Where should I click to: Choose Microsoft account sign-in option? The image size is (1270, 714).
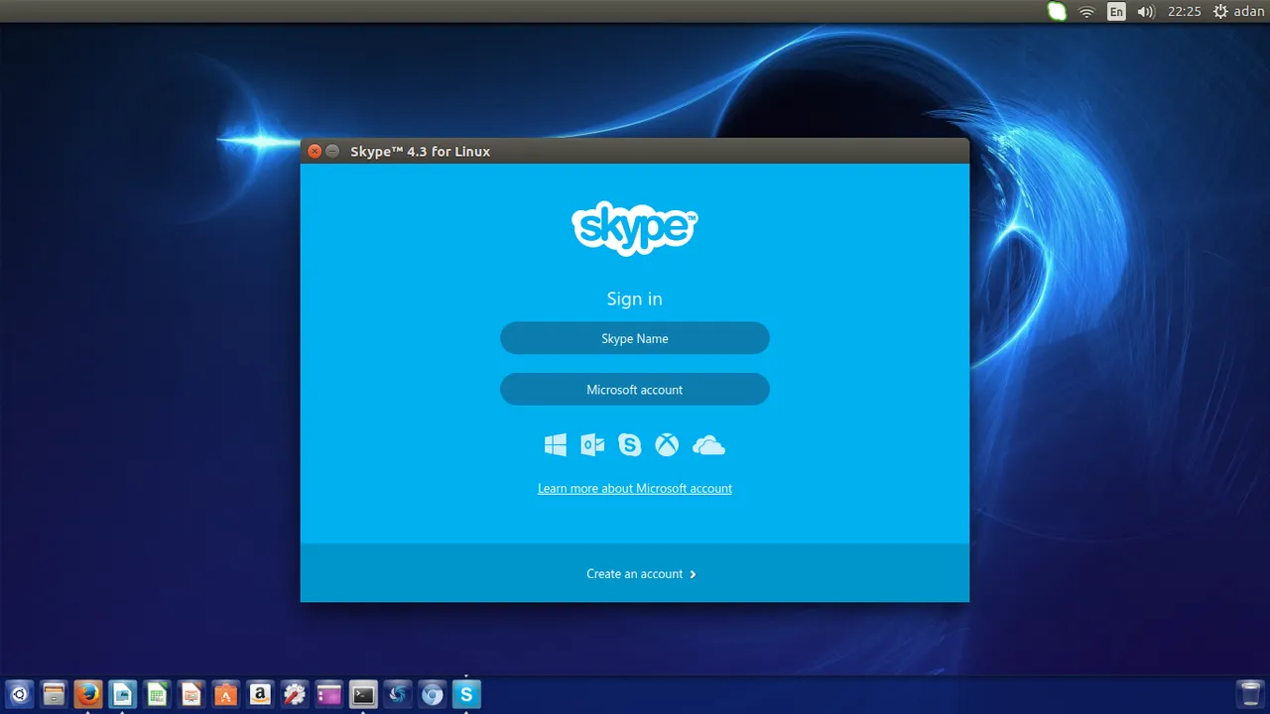point(635,390)
